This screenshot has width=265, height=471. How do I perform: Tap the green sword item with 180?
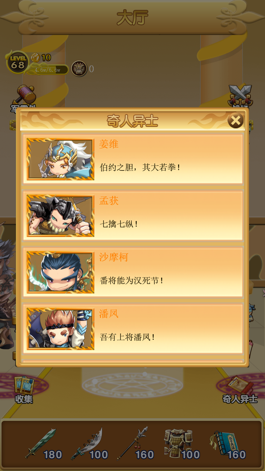(x=43, y=444)
